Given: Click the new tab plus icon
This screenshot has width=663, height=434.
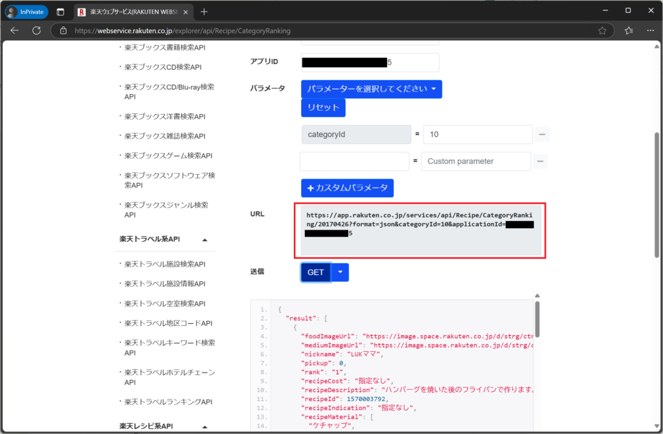Looking at the screenshot, I should click(204, 12).
